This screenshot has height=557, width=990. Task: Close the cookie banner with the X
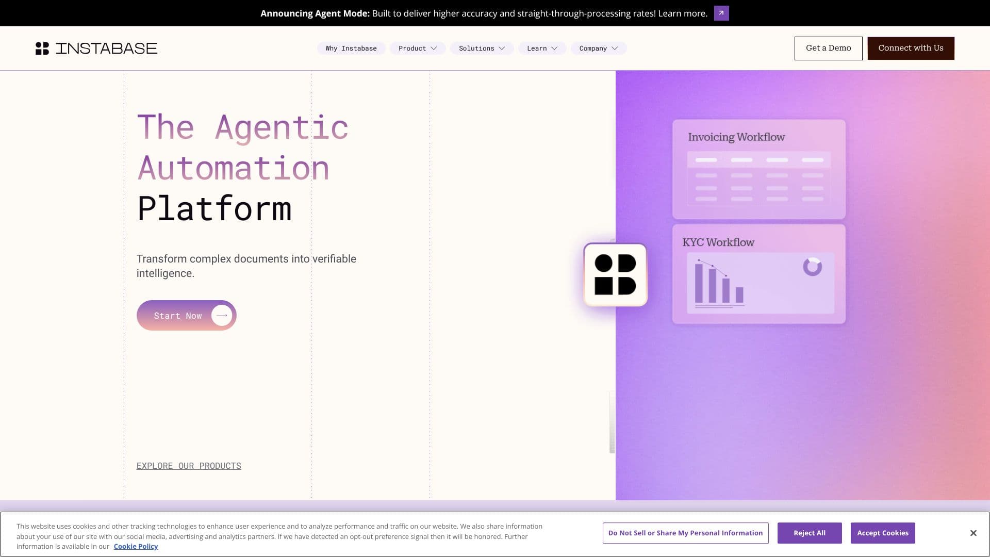click(x=973, y=533)
